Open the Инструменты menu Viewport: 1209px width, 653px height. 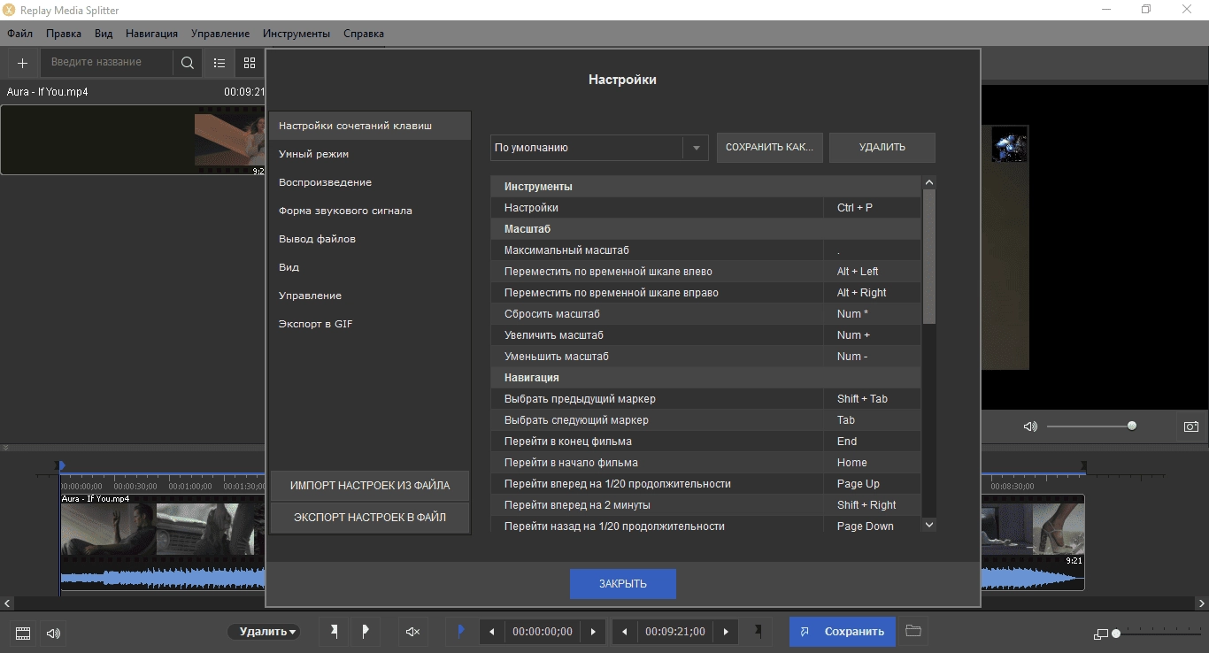pyautogui.click(x=296, y=34)
